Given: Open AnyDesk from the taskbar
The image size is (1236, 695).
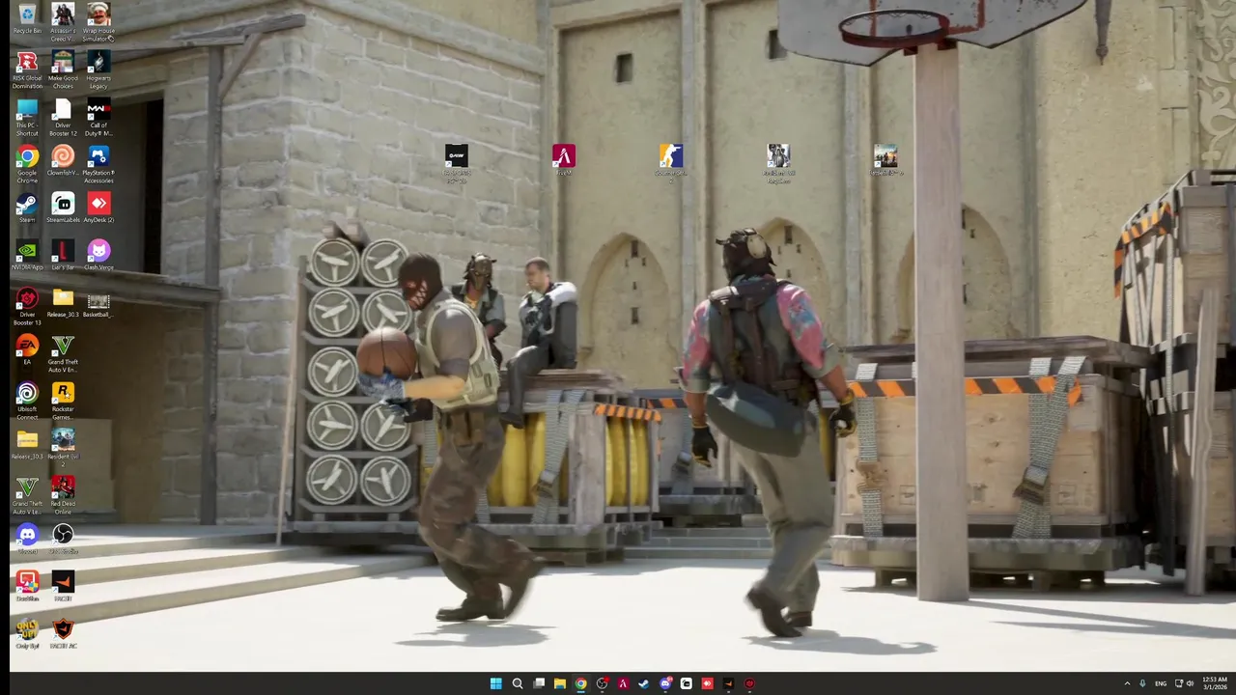Looking at the screenshot, I should point(707,683).
